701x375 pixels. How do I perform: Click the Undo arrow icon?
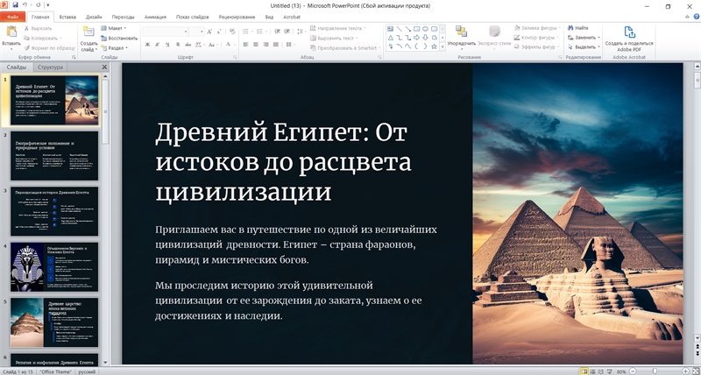(x=25, y=5)
